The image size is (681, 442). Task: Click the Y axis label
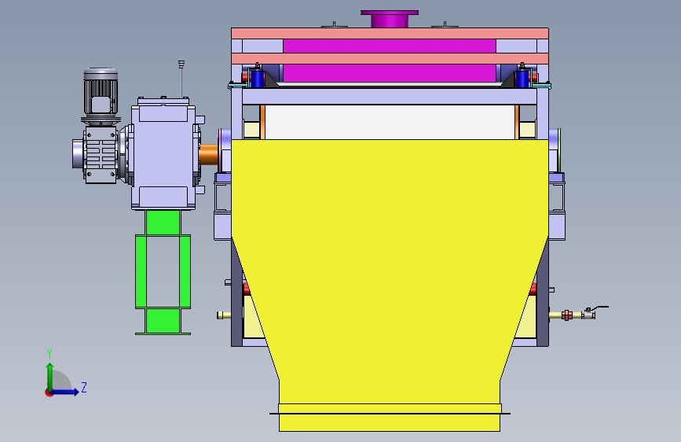point(49,354)
